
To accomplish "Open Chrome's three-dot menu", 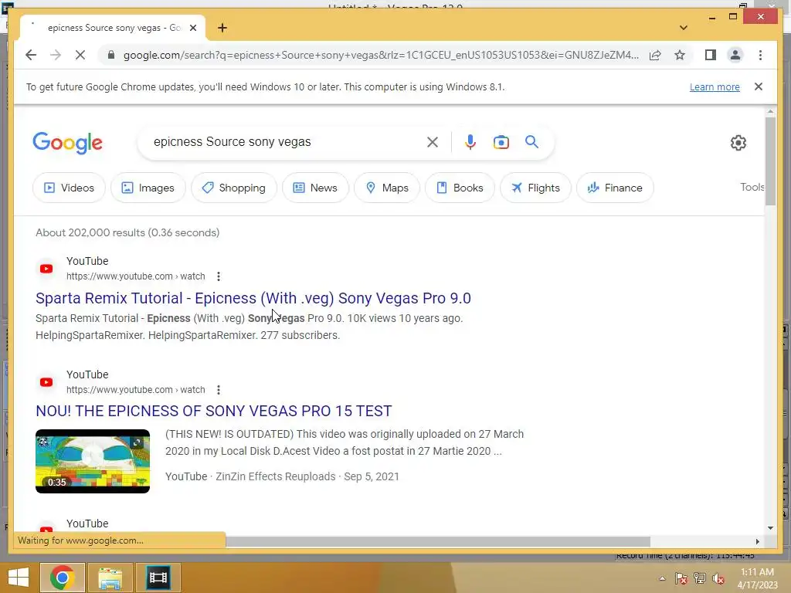I will (760, 55).
